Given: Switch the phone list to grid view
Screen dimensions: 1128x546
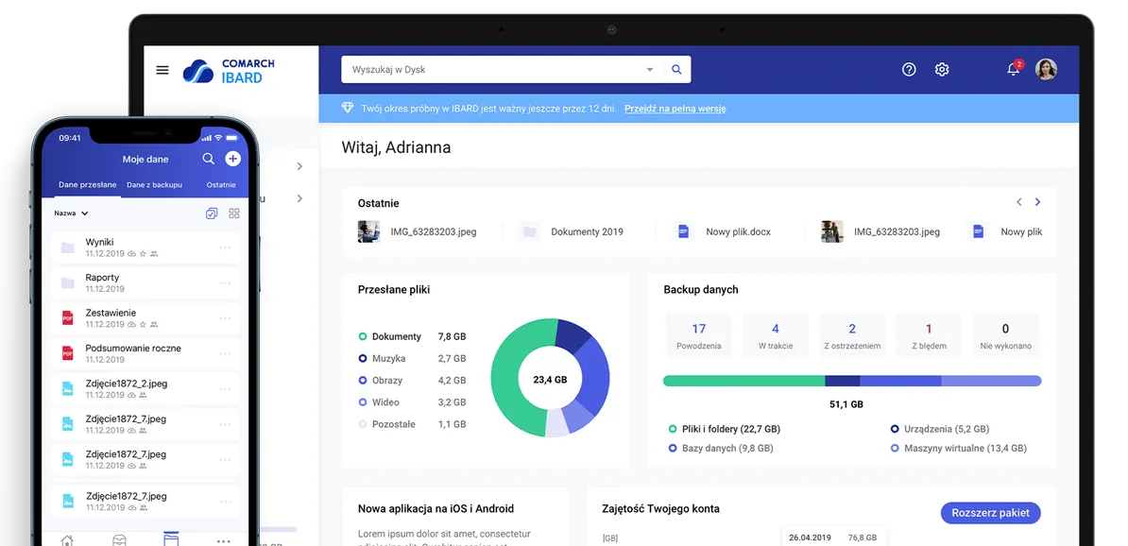Looking at the screenshot, I should coord(233,213).
